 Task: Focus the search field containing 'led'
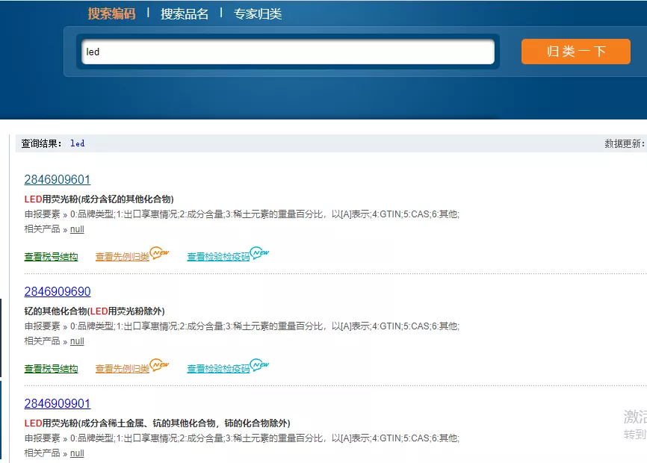coord(288,52)
